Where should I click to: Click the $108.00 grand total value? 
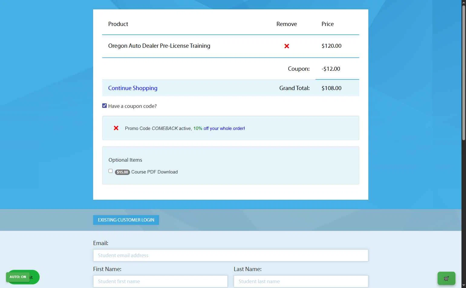click(x=331, y=88)
